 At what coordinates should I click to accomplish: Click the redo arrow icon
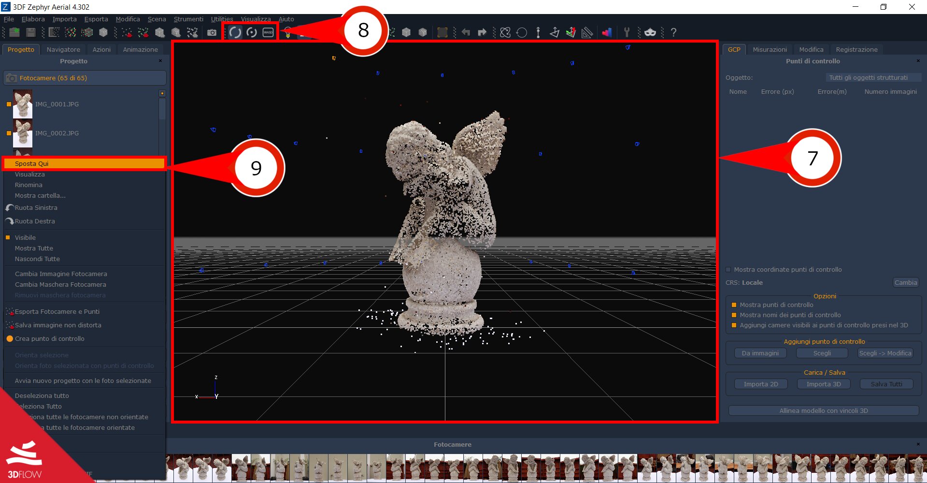(482, 32)
